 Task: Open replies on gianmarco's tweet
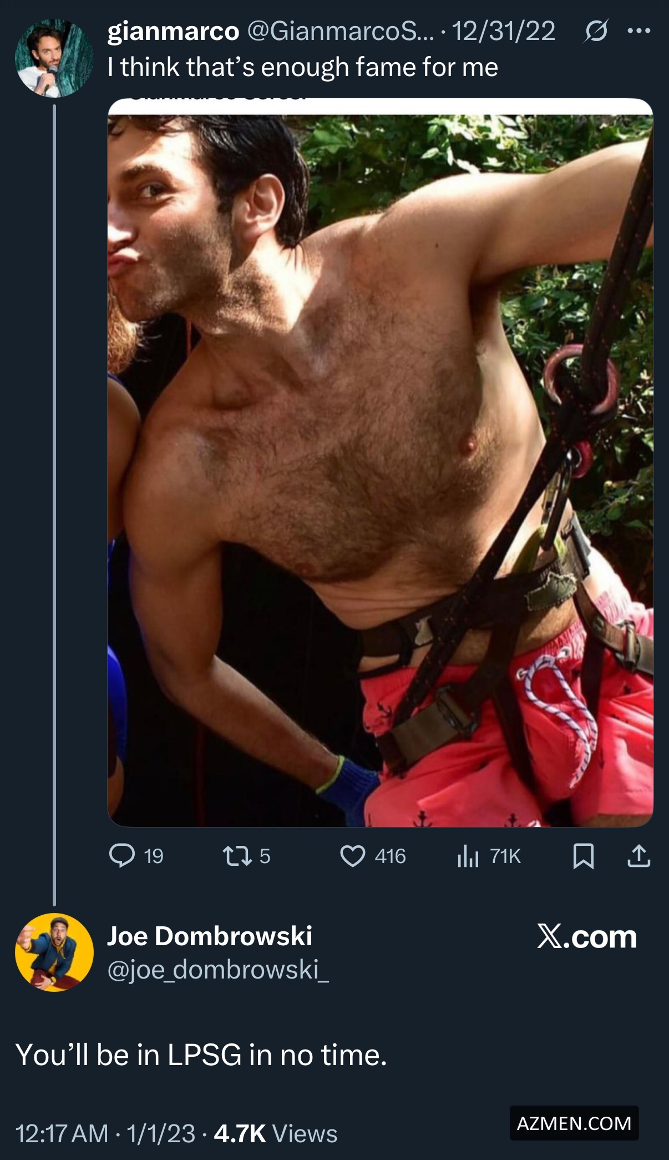point(123,856)
